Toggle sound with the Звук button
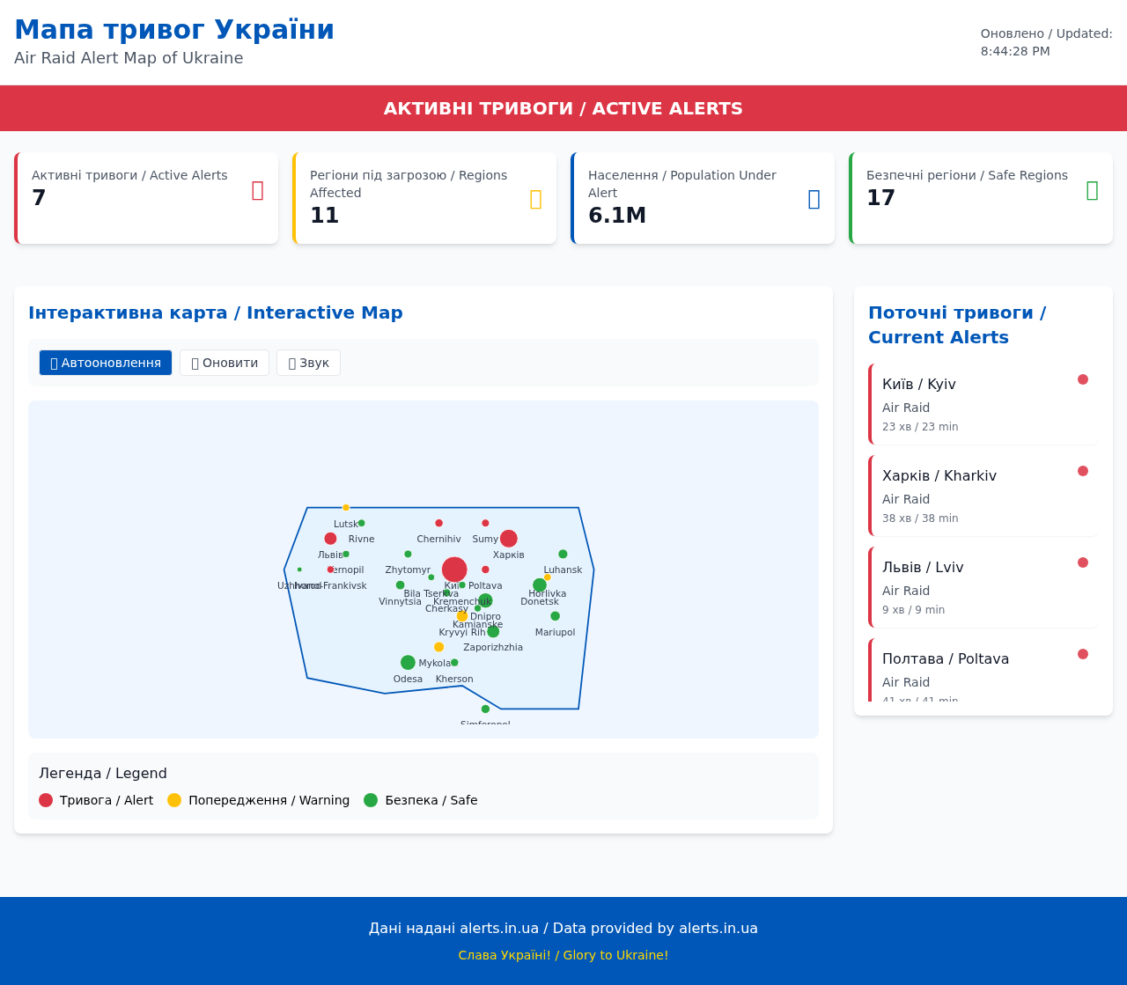 click(307, 362)
